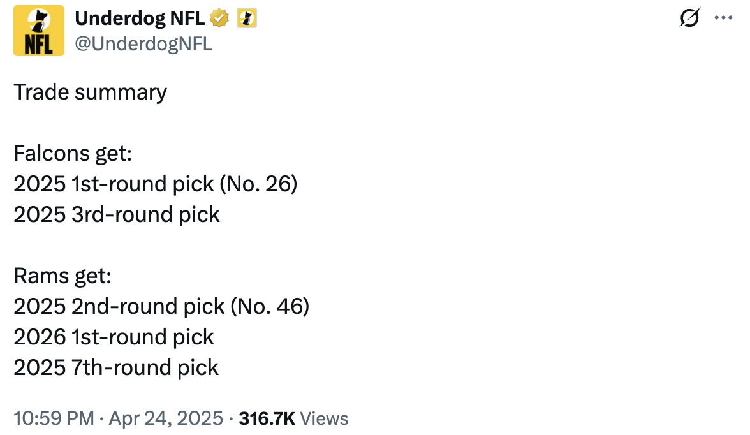Click the Apr 24, 2025 date
The width and height of the screenshot is (750, 435).
tap(166, 418)
